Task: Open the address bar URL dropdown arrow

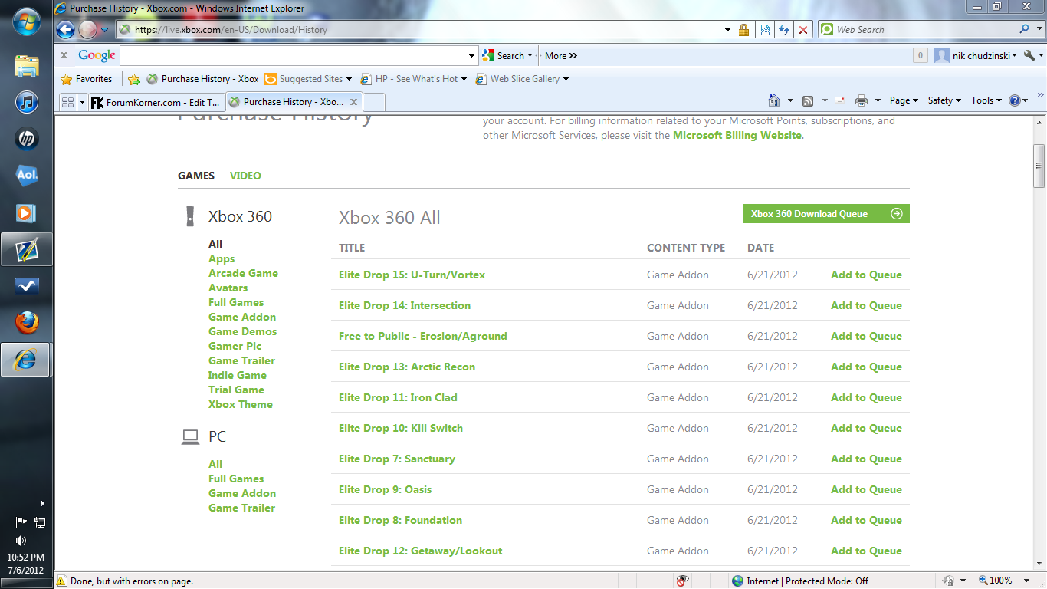Action: (727, 30)
